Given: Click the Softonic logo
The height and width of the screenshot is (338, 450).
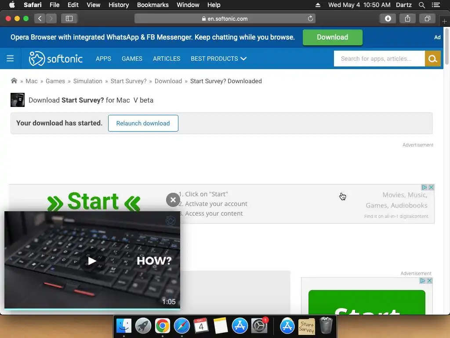Looking at the screenshot, I should (x=56, y=59).
